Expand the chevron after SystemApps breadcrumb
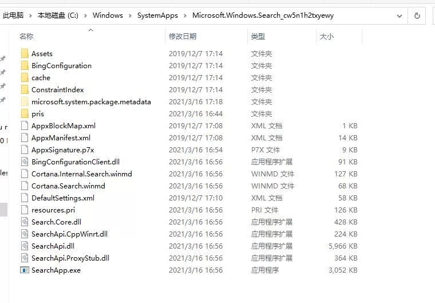The image size is (435, 303). point(185,15)
